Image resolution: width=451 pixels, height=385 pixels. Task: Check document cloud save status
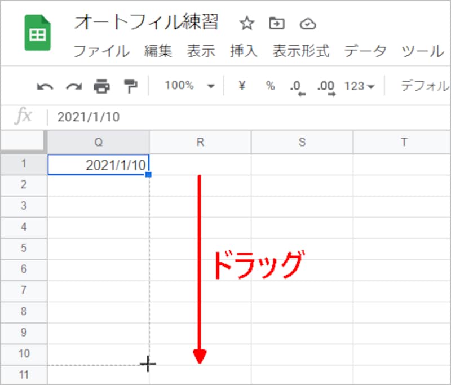point(307,24)
